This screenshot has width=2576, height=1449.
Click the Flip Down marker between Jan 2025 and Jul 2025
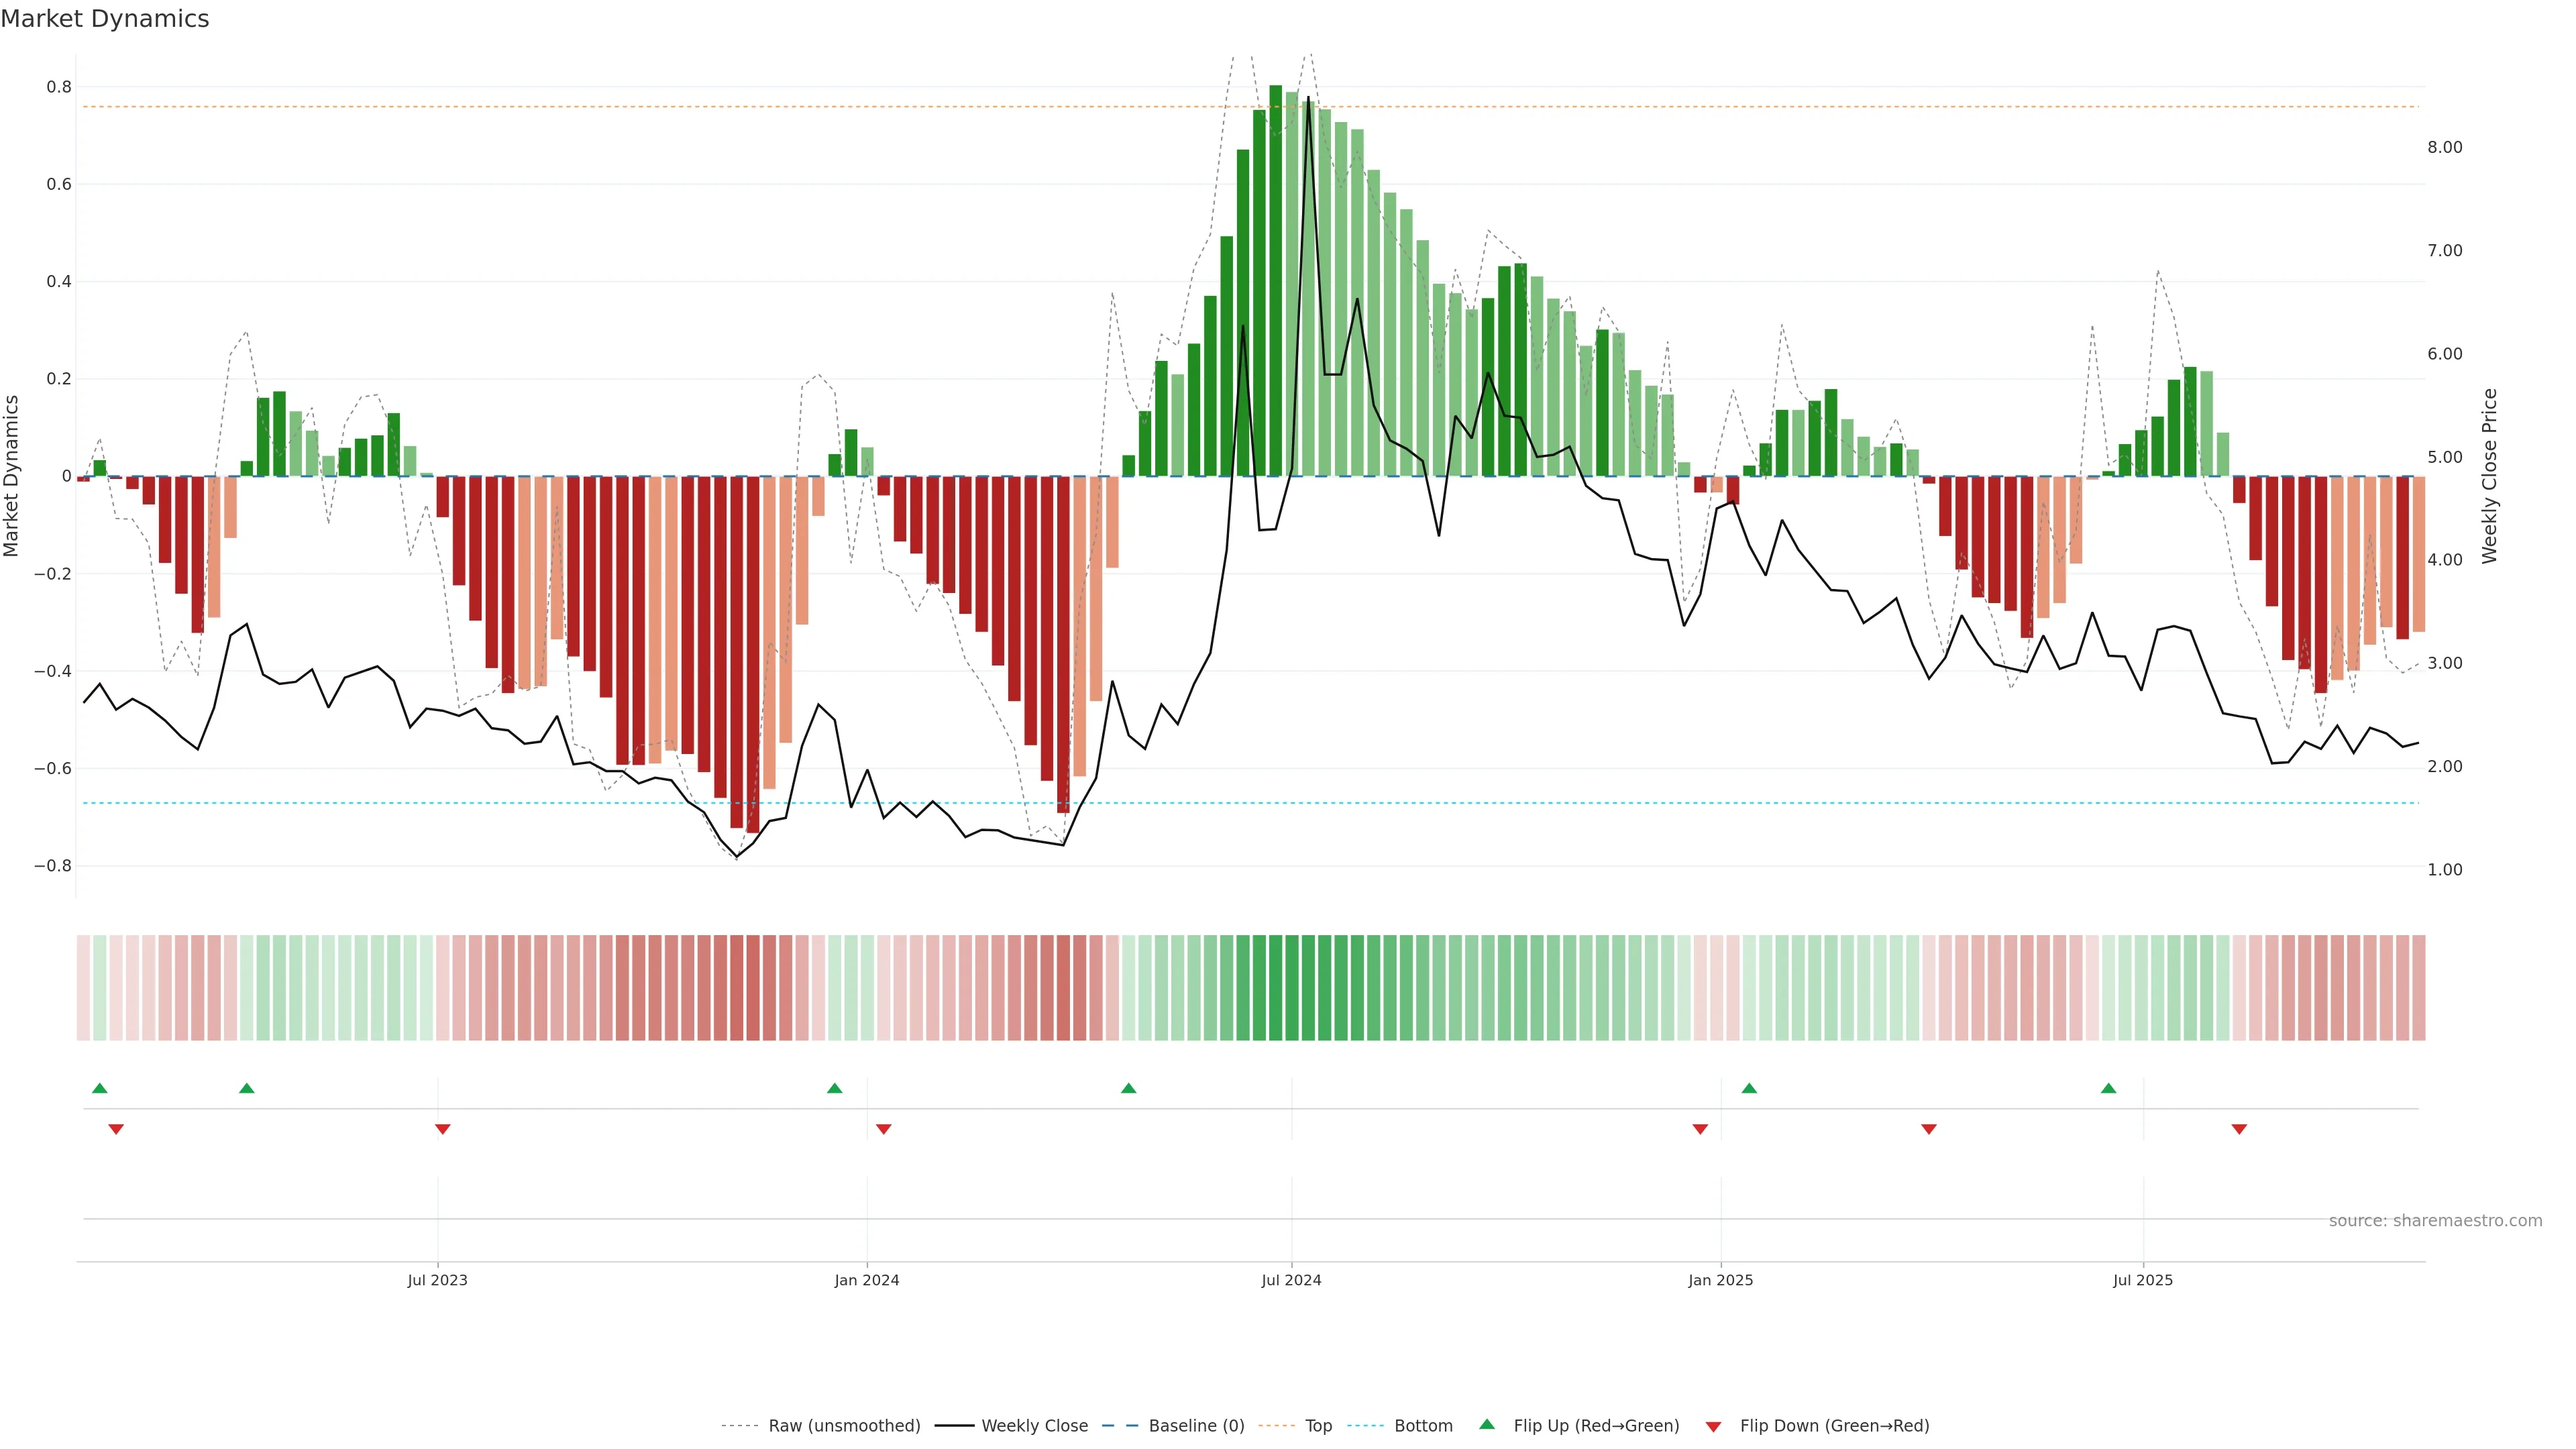coord(1929,1129)
